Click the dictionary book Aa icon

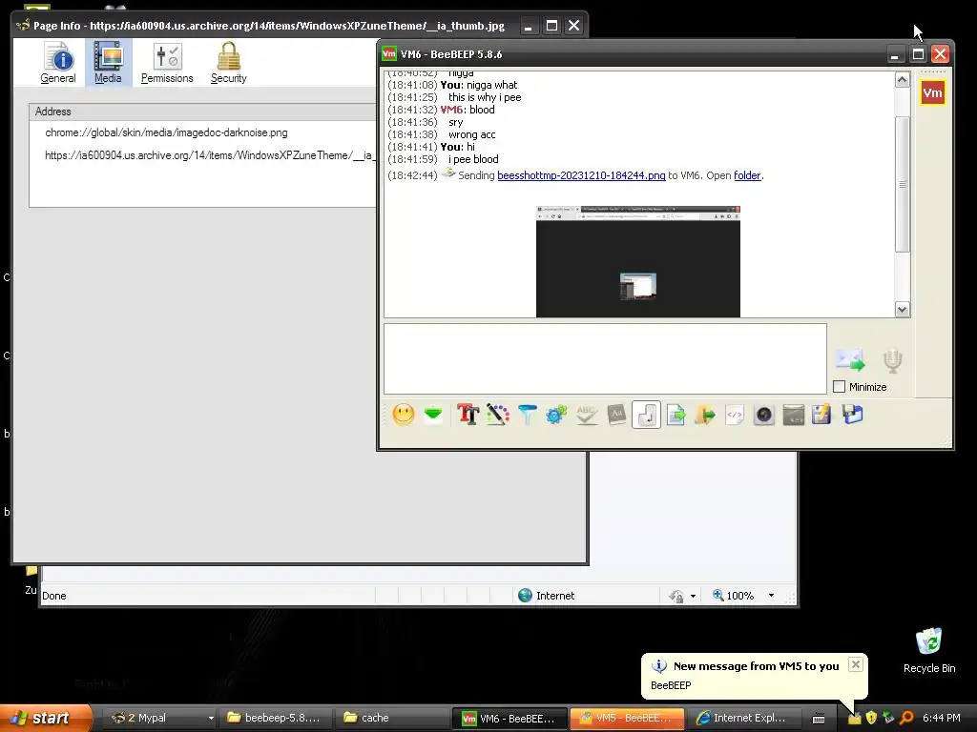click(x=616, y=415)
